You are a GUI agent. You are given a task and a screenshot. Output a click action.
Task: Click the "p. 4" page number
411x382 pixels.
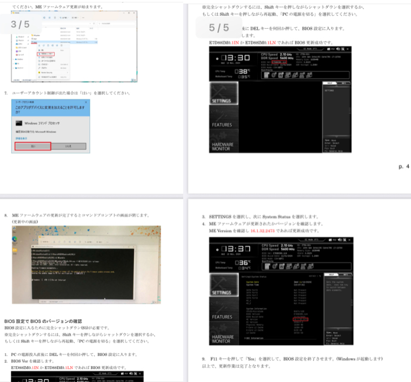pos(404,166)
